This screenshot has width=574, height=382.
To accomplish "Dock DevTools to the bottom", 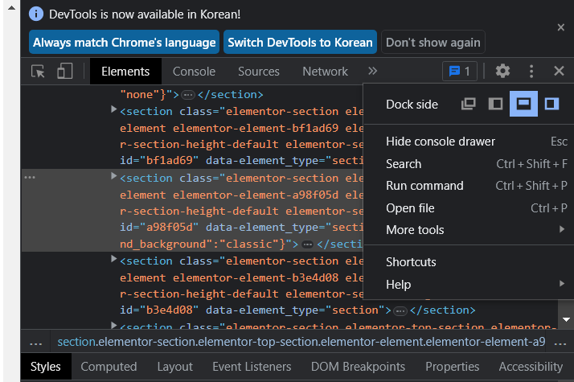I will click(523, 104).
